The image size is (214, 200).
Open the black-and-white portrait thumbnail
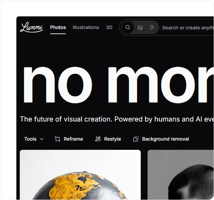tap(181, 175)
